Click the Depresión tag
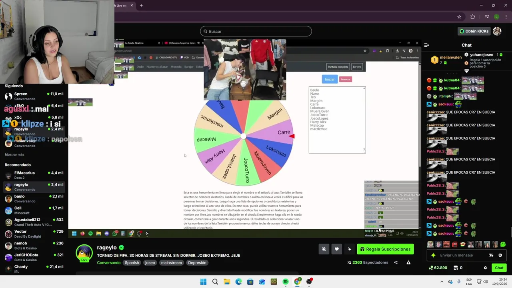The image size is (512, 288). (x=197, y=263)
